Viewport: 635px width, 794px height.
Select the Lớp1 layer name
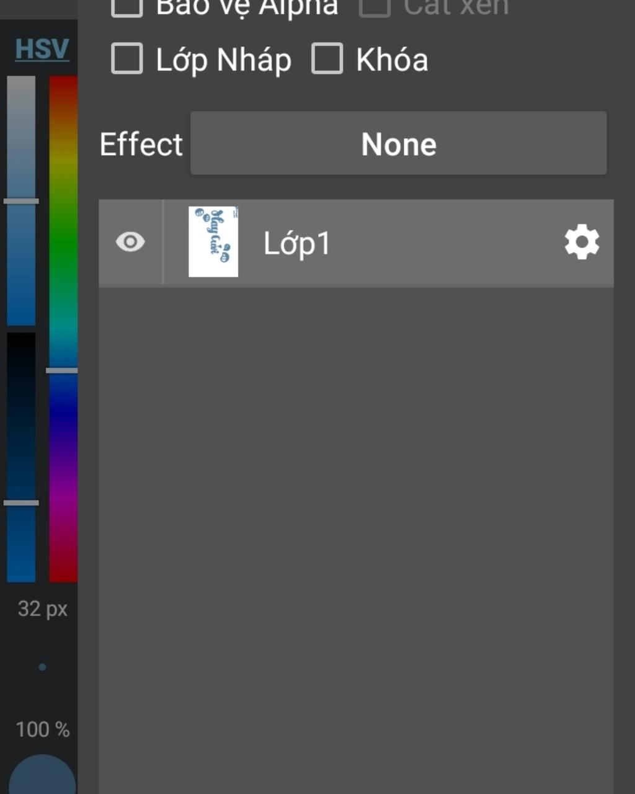(297, 243)
